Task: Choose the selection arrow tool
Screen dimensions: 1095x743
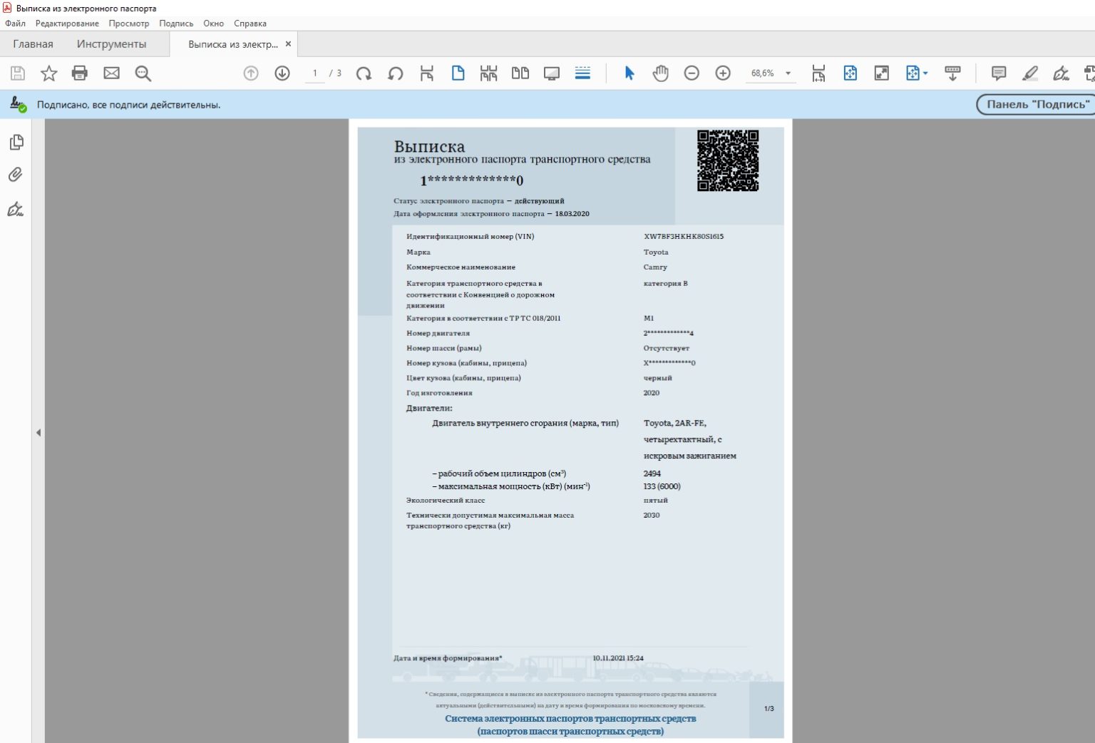Action: point(629,73)
